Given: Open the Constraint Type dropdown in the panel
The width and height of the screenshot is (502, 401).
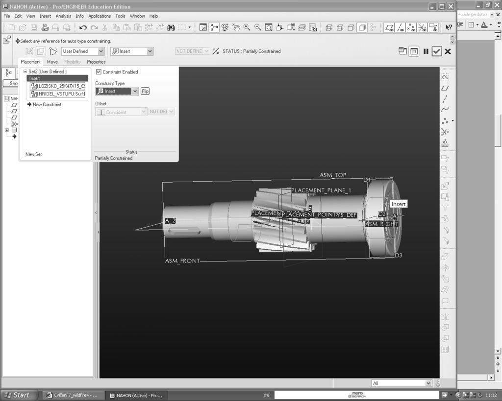Looking at the screenshot, I should click(x=135, y=91).
